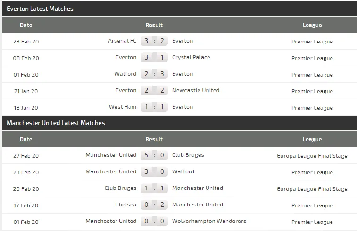Open the Manchester United 5:0 Club Bruges score
The width and height of the screenshot is (357, 231).
coord(154,155)
